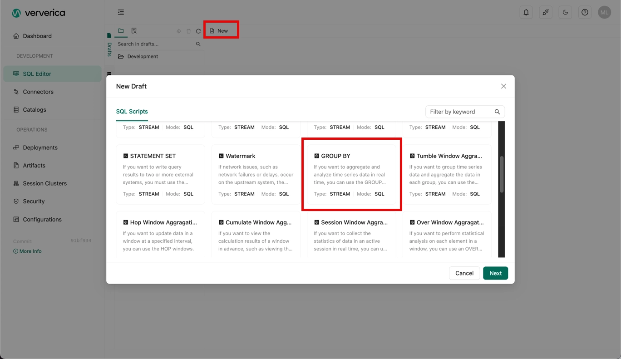Select the STATEMENT SET template card
This screenshot has height=359, width=621.
tap(161, 175)
